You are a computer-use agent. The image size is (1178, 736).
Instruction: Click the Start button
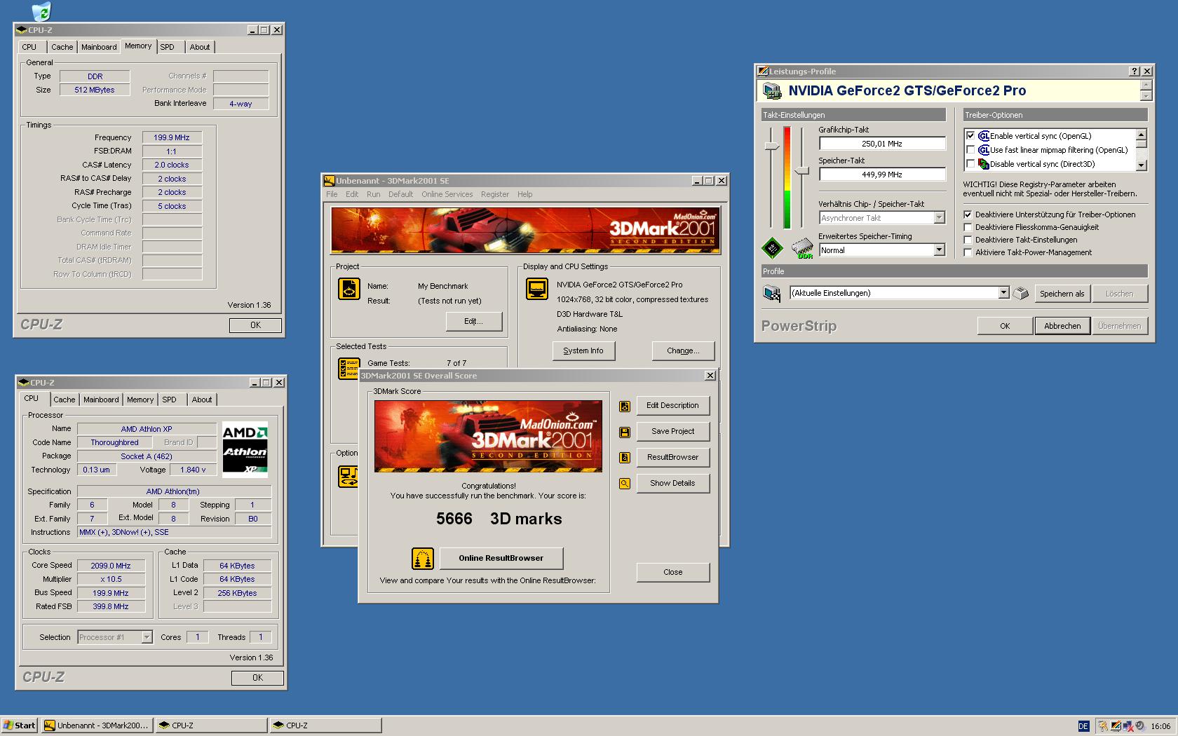(20, 725)
